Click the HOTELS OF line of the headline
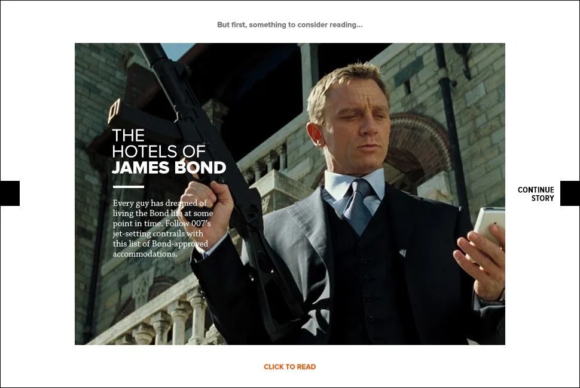Viewport: 580px width, 388px height. tap(158, 152)
